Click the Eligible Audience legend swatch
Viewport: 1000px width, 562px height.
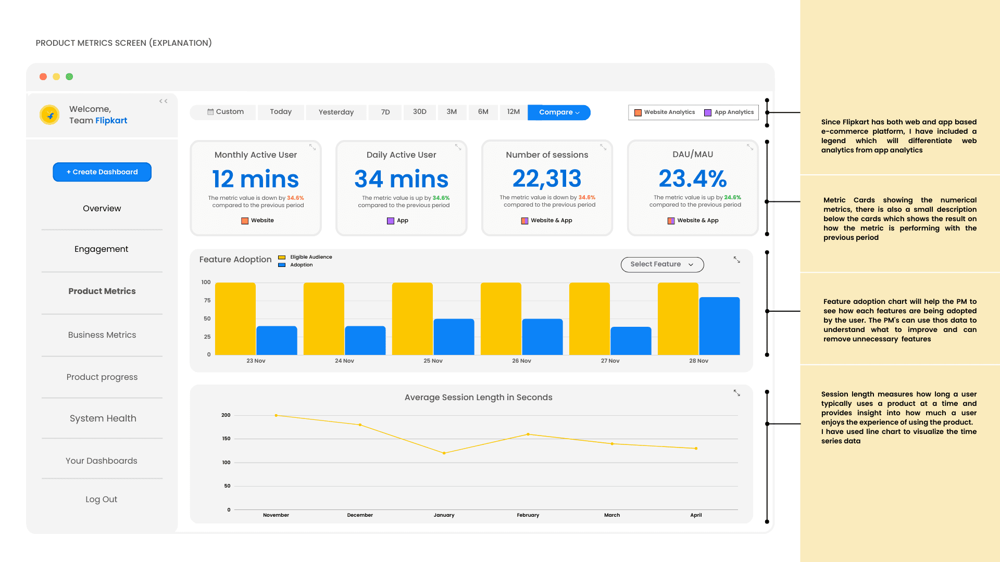282,257
